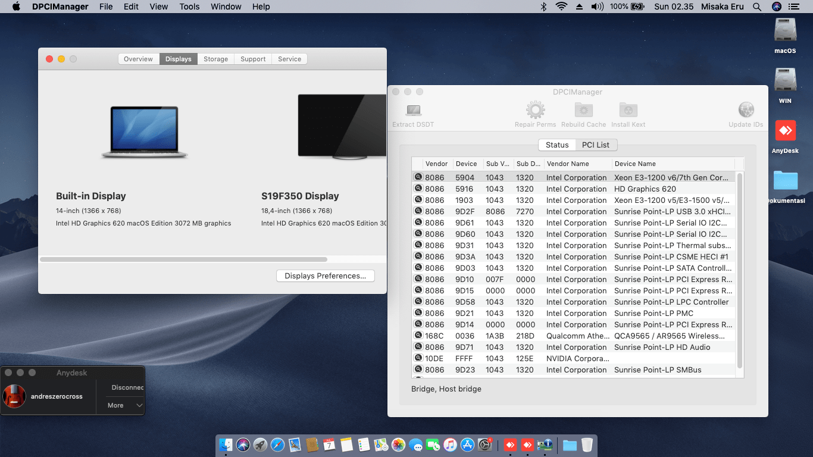The height and width of the screenshot is (457, 813).
Task: Switch to the Status tab
Action: point(557,145)
